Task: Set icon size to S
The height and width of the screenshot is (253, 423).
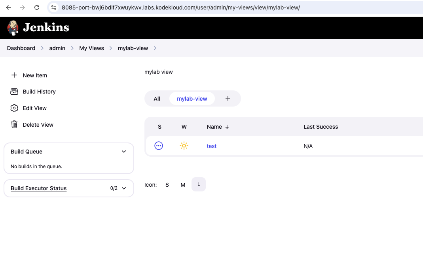Action: point(167,185)
